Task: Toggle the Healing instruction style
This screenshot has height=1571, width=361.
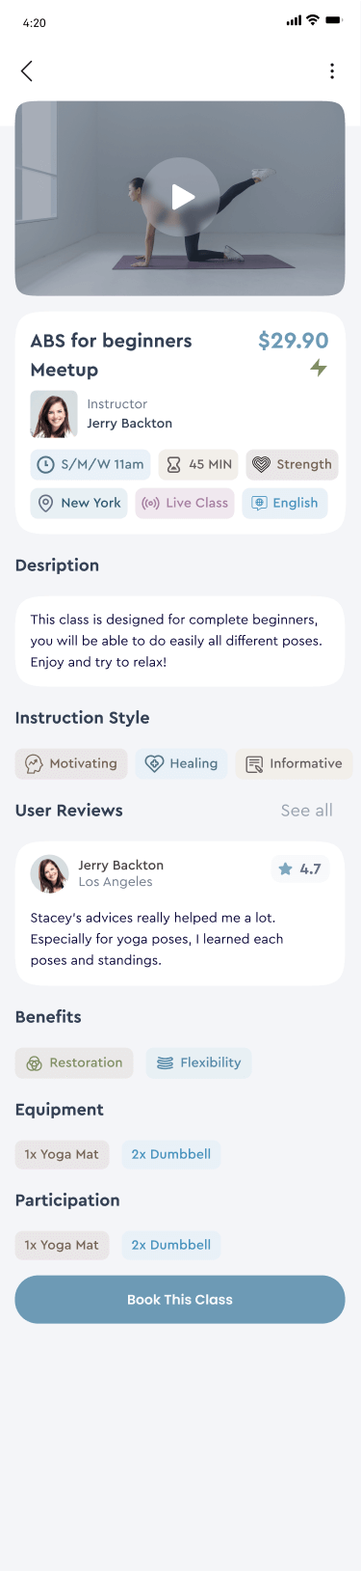Action: [182, 763]
